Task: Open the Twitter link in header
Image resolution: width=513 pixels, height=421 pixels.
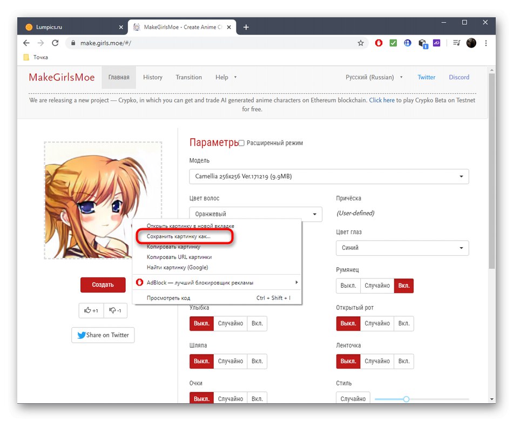Action: [x=426, y=77]
